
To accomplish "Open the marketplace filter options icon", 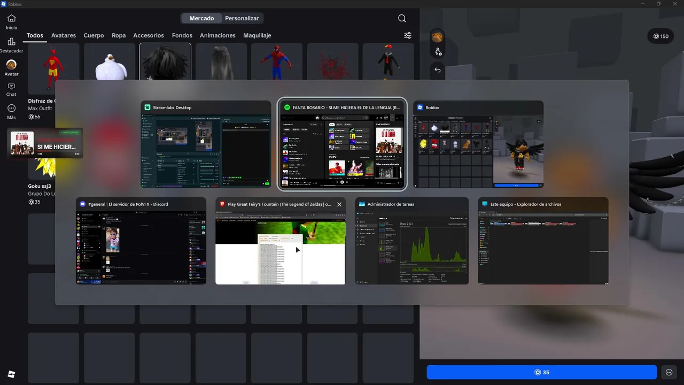I will pyautogui.click(x=408, y=35).
